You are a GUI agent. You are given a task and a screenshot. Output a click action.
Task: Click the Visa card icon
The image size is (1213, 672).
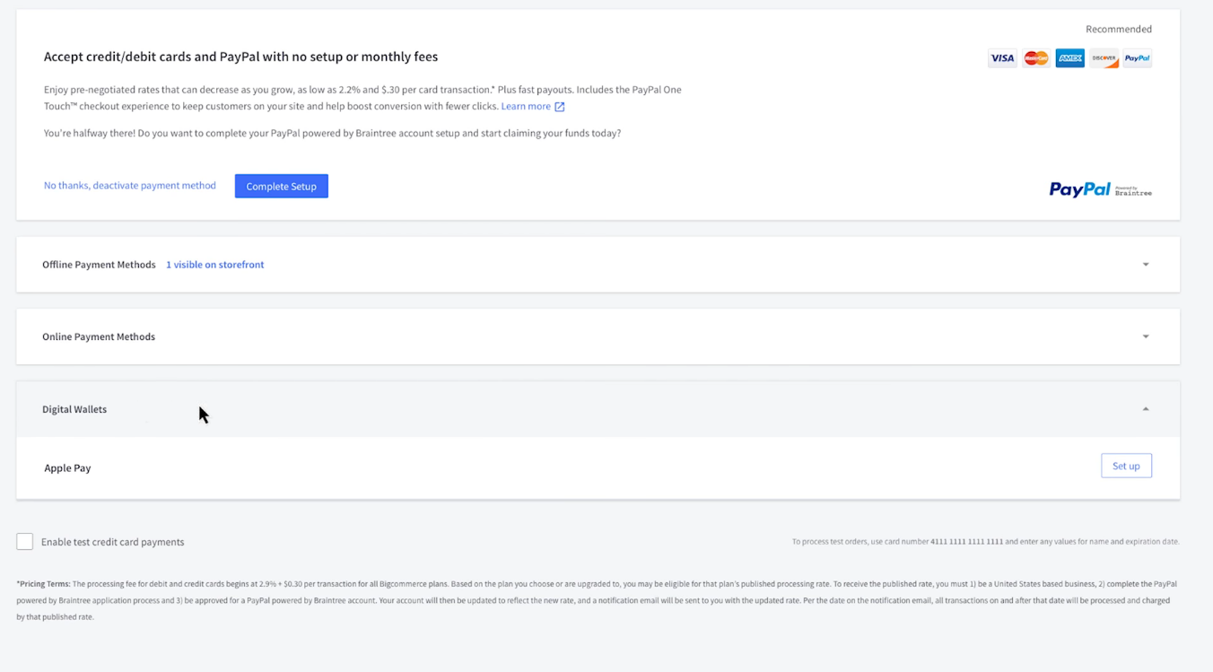[x=1002, y=58]
